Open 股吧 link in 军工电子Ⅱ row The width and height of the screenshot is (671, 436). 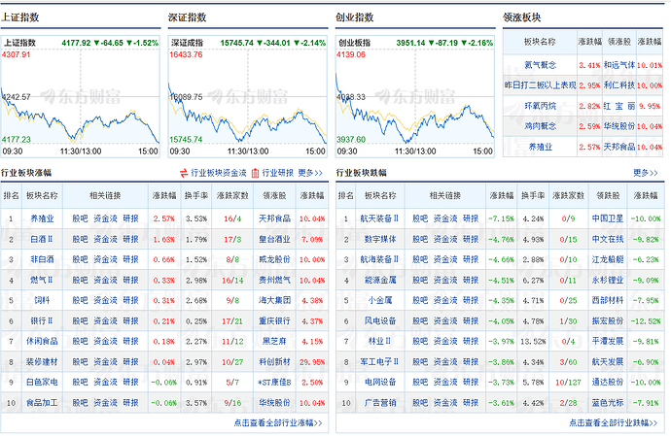pyautogui.click(x=420, y=361)
